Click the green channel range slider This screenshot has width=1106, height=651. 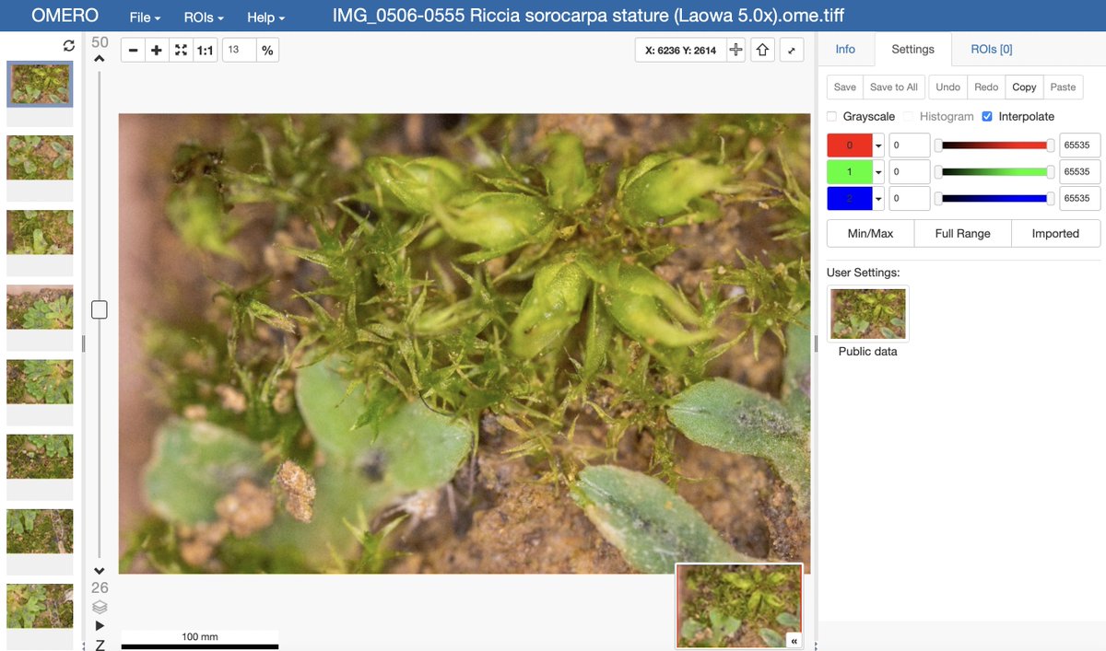pyautogui.click(x=994, y=171)
